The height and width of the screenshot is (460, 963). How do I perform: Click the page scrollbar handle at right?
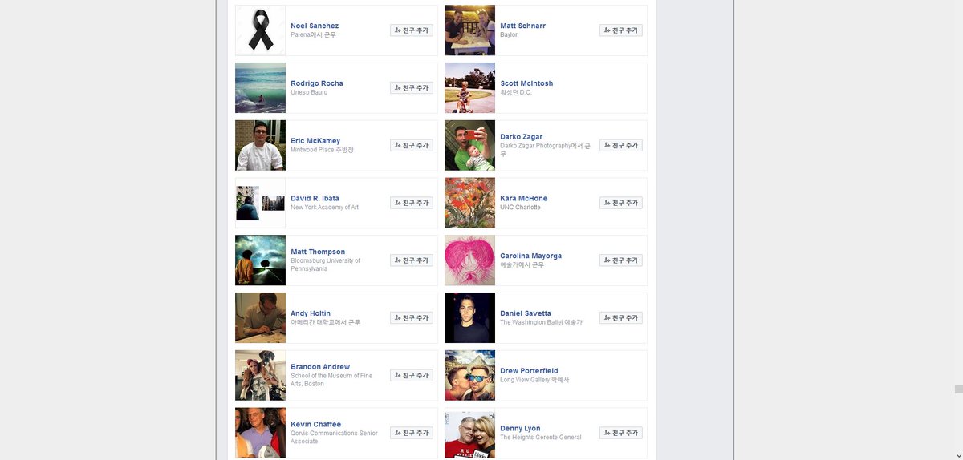click(x=958, y=389)
